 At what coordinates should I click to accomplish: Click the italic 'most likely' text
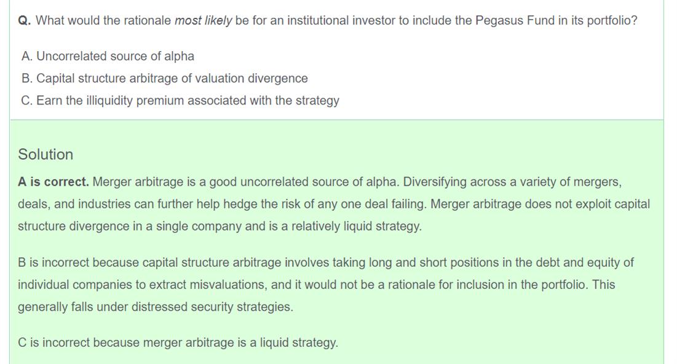click(203, 21)
